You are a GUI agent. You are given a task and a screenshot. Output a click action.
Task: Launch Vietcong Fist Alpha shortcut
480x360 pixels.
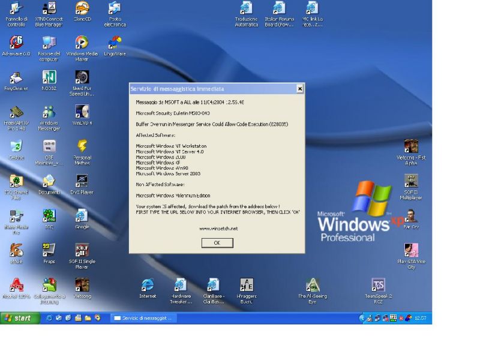point(411,153)
